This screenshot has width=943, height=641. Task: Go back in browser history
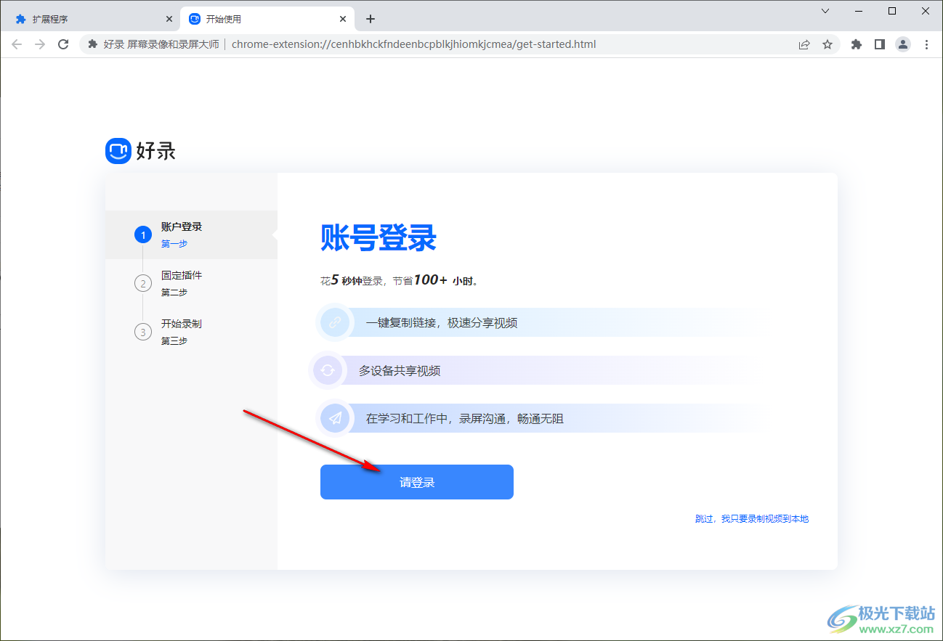click(17, 44)
